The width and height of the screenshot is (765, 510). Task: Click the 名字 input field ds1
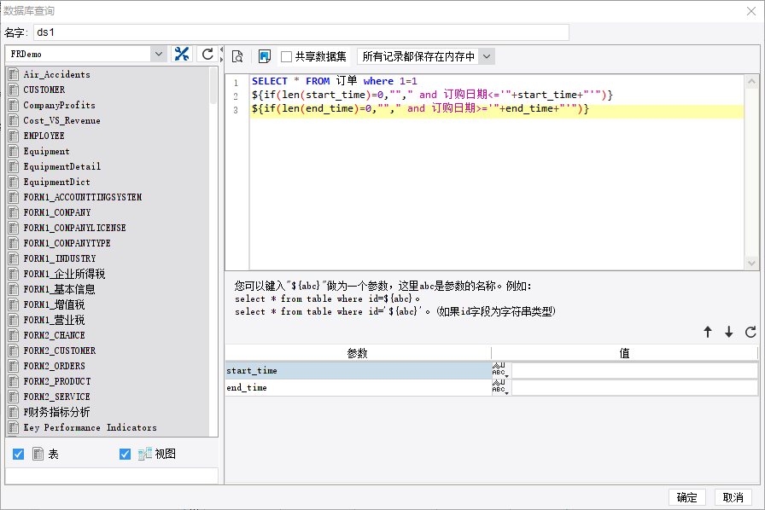point(301,32)
